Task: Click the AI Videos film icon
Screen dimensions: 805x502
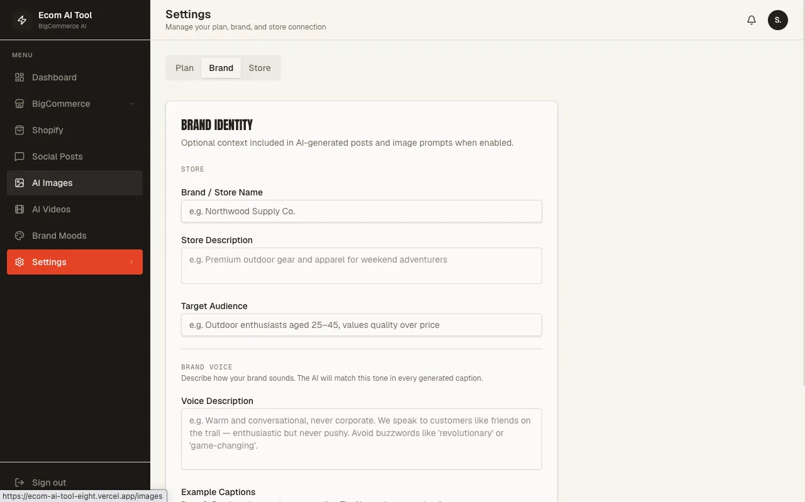Action: pyautogui.click(x=19, y=209)
